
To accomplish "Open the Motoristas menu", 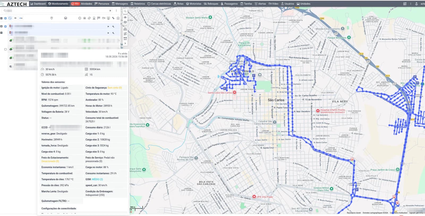I will click(194, 4).
